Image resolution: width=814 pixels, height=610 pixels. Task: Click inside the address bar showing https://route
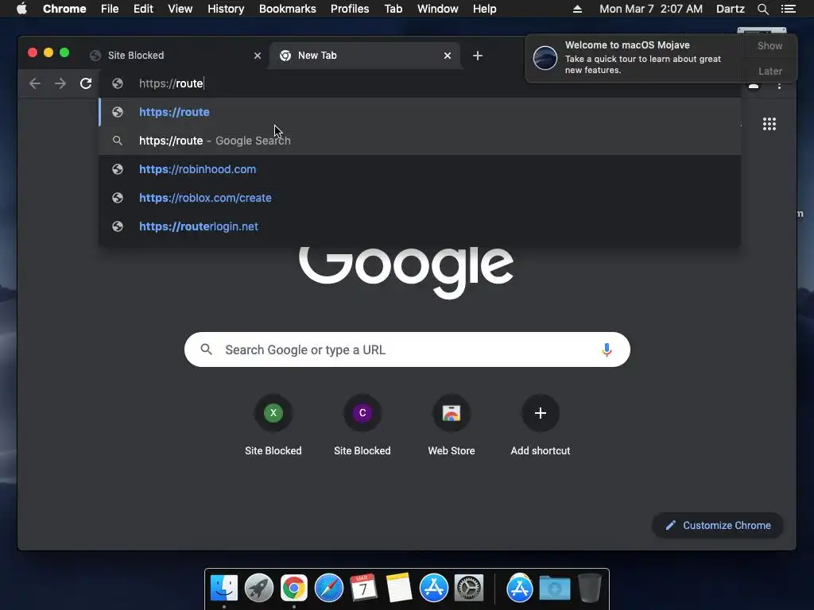(x=420, y=83)
